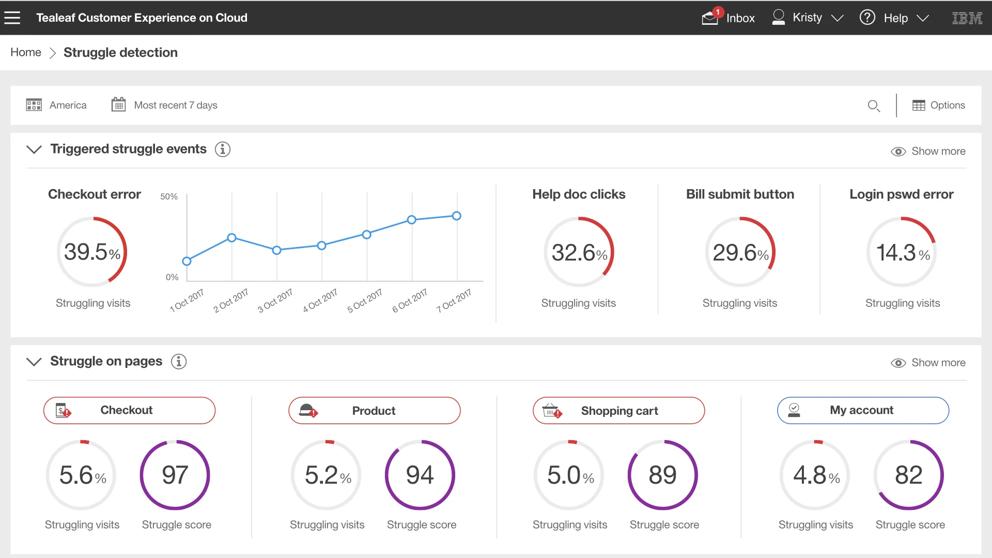Click the IBM logo
The image size is (992, 558).
967,18
